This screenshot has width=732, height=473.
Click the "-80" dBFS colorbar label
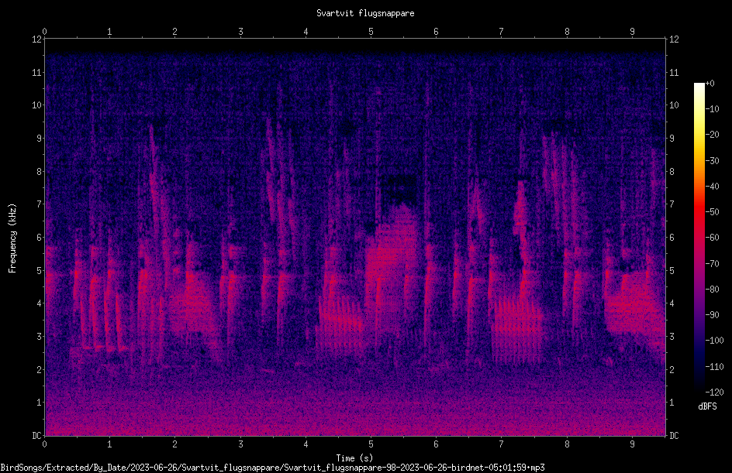[712, 290]
